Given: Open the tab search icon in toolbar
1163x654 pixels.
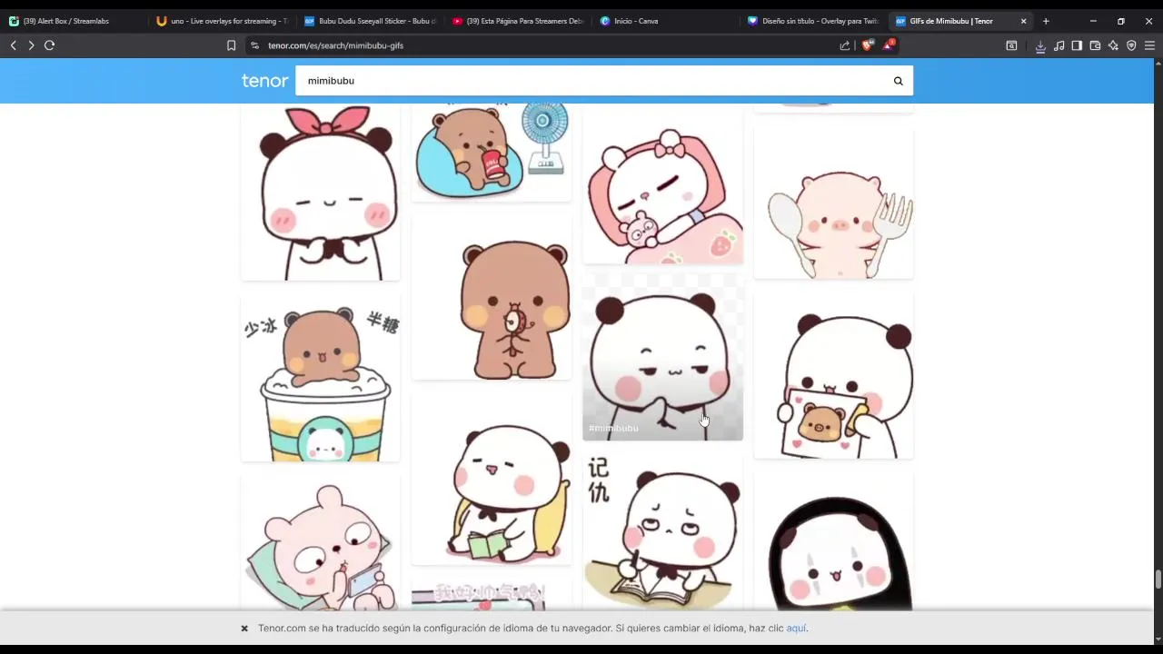Looking at the screenshot, I should pos(1011,45).
